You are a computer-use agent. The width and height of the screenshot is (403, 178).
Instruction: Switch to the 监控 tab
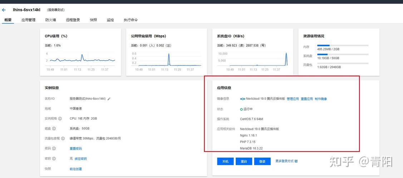tap(110, 20)
